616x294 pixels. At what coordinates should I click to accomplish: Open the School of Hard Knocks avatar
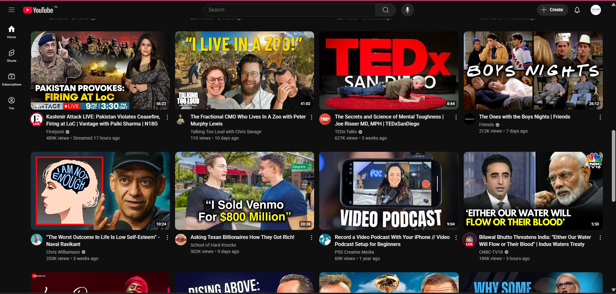click(181, 240)
